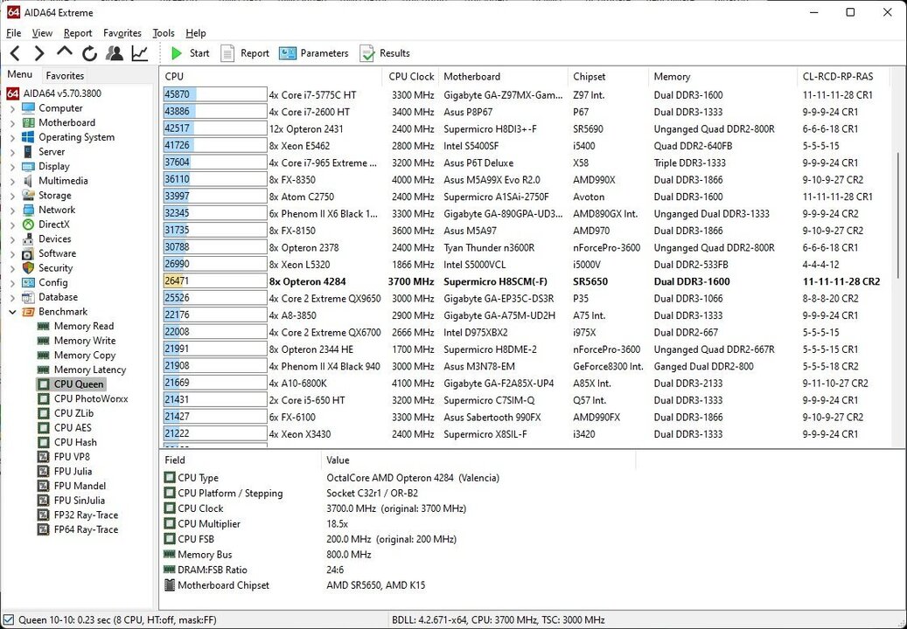
Task: Click the up arrow navigation icon
Action: pyautogui.click(x=64, y=52)
